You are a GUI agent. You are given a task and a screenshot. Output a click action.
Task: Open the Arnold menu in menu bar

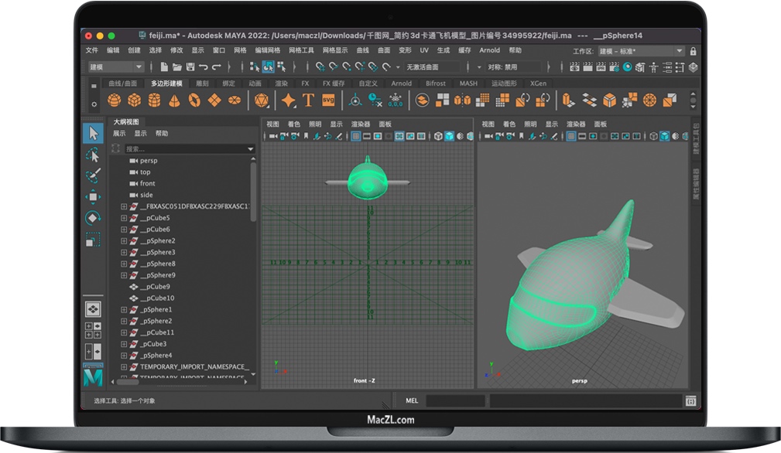[x=489, y=50]
